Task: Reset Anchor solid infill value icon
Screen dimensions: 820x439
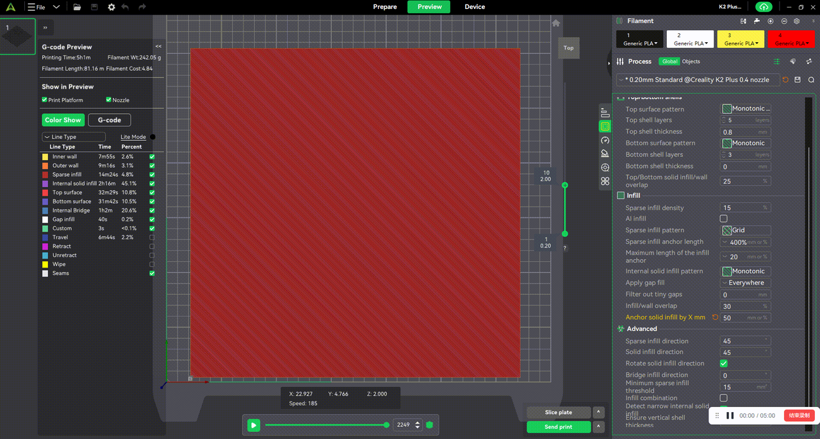Action: pyautogui.click(x=715, y=317)
